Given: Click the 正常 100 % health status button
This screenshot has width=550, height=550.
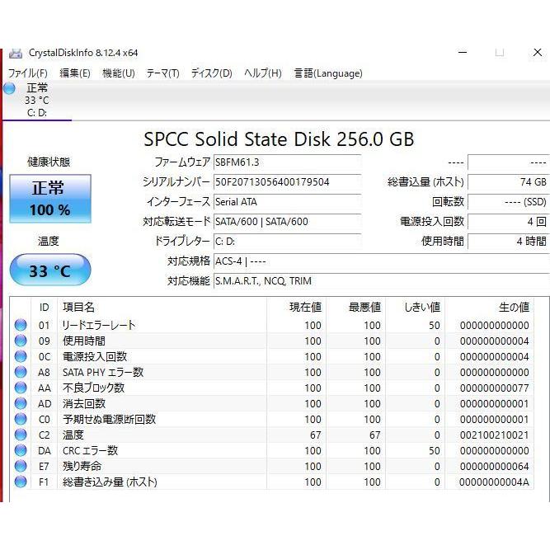Looking at the screenshot, I should 49,199.
